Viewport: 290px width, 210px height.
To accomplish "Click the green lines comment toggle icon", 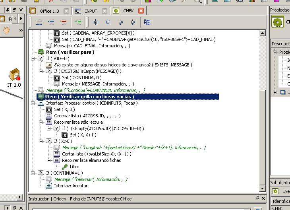I will pos(78,22).
